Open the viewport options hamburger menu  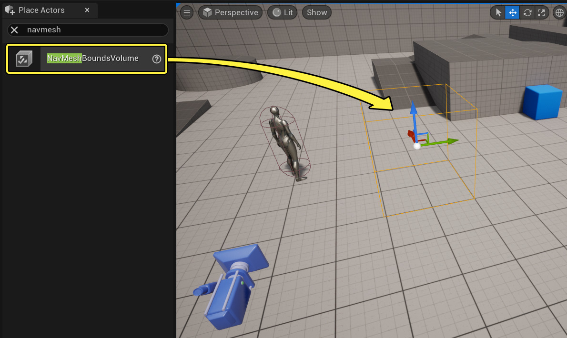(x=187, y=13)
